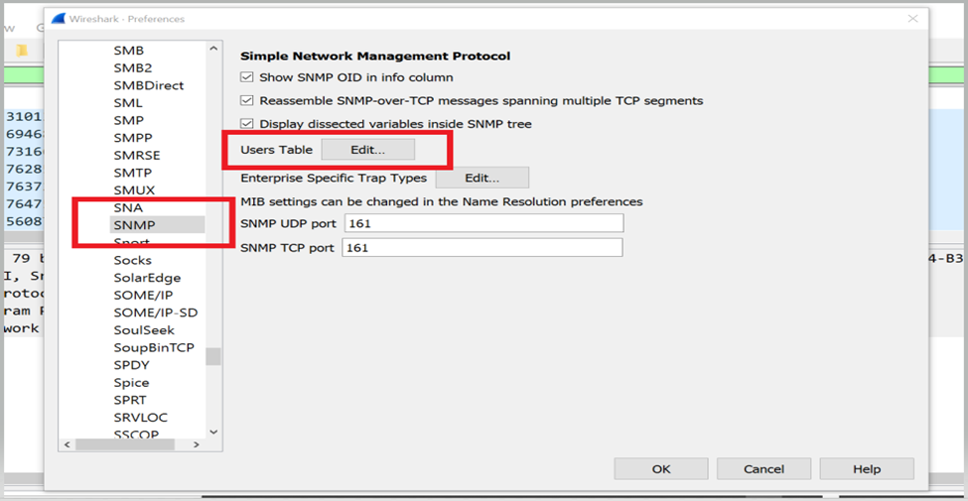Click the Wireshark shark fin icon

pos(58,19)
